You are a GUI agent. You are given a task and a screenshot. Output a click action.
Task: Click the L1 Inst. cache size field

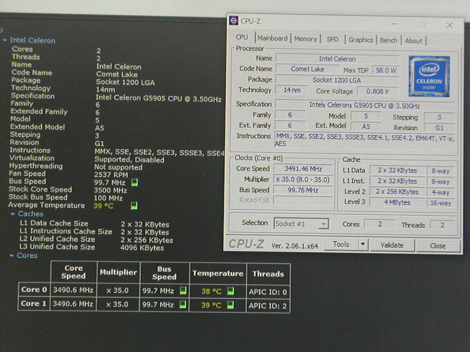click(397, 181)
